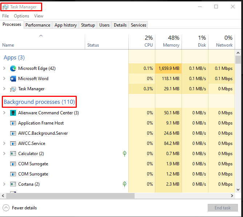The width and height of the screenshot is (243, 217).
Task: Select the Processes tab
Action: pos(12,24)
